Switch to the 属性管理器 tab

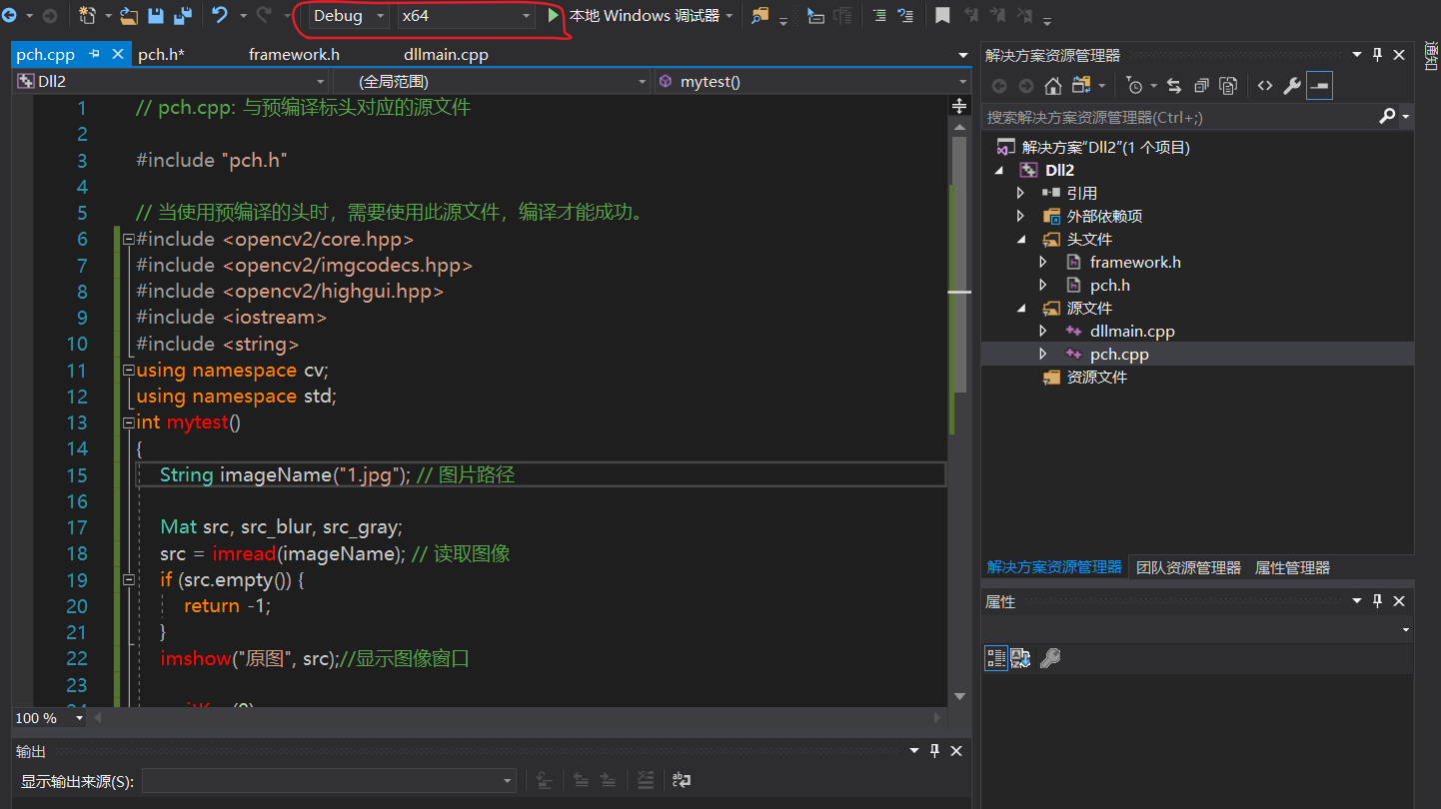point(1292,567)
